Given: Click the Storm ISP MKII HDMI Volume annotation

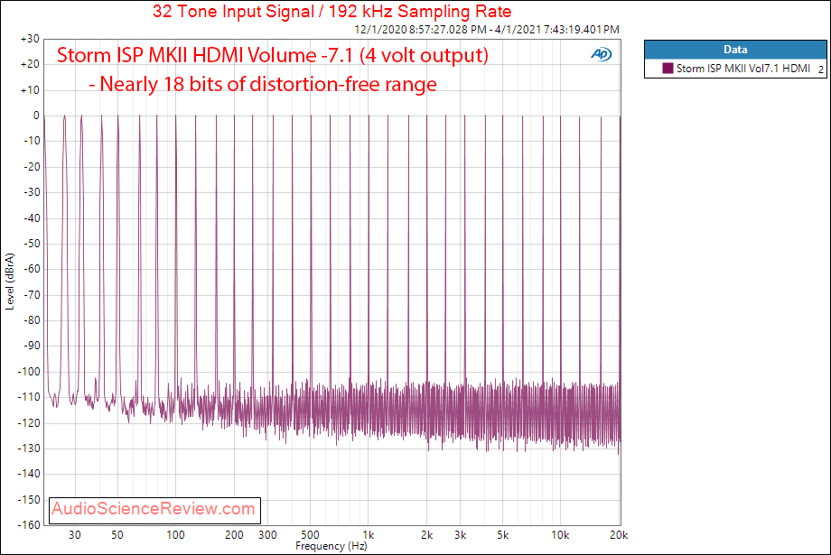Looking at the screenshot, I should click(x=273, y=55).
